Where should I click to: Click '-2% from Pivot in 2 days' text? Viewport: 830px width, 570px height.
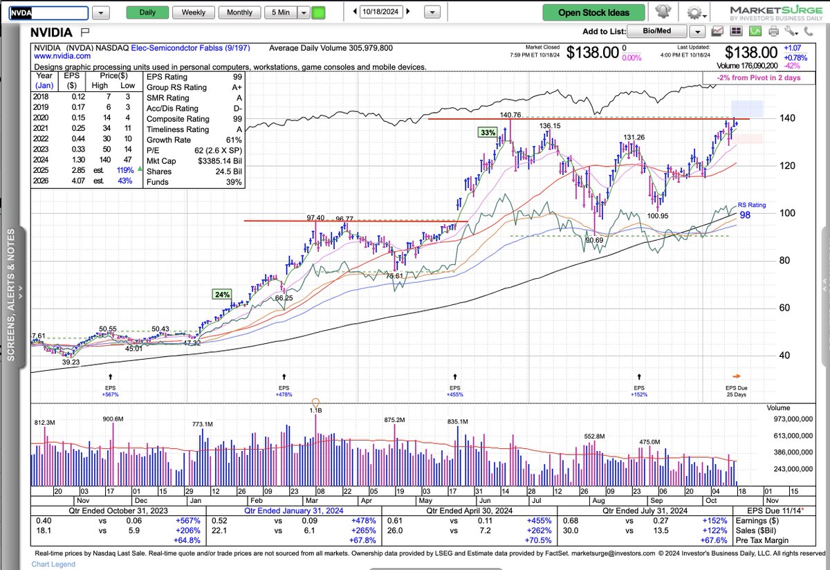pos(757,77)
